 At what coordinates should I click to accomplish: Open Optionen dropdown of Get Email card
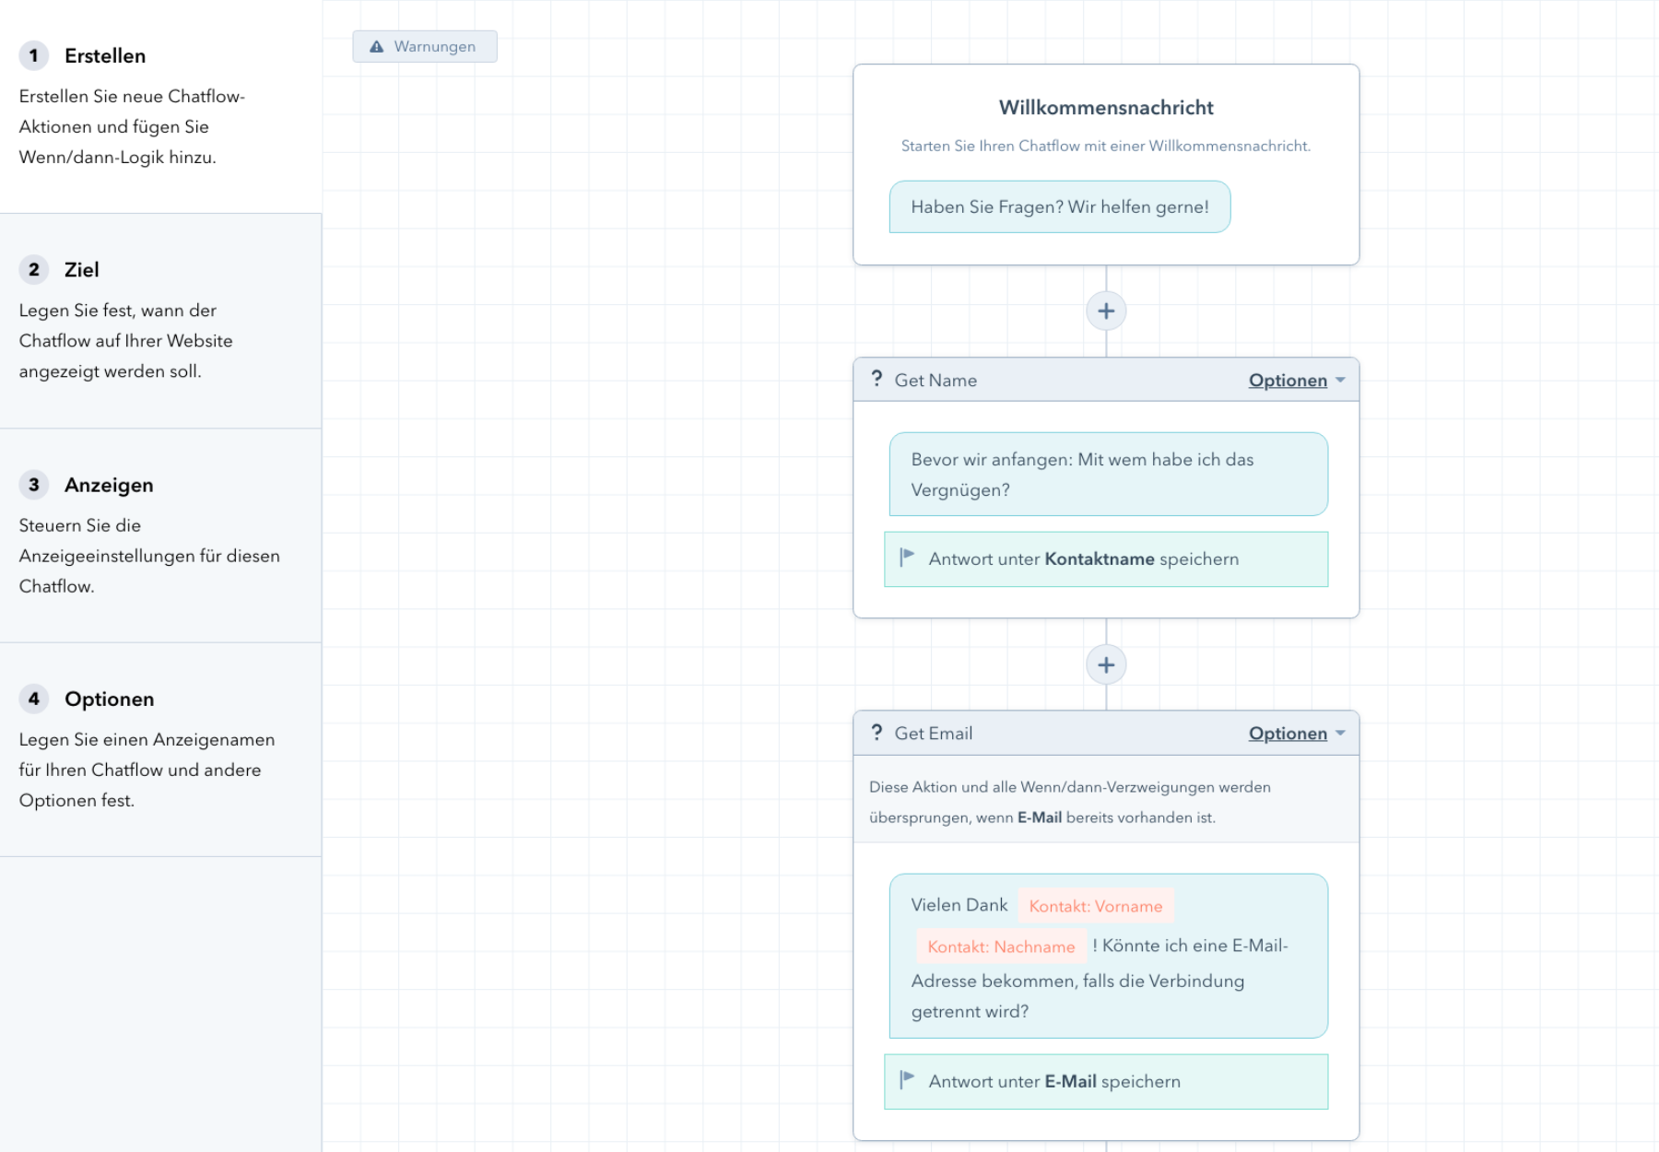1297,734
